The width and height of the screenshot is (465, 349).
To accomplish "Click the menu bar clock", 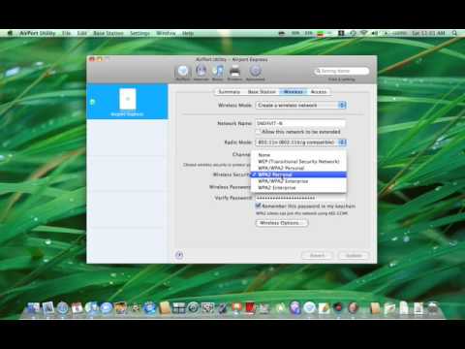I will click(428, 33).
